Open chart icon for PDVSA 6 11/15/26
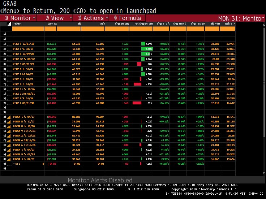 9,145
